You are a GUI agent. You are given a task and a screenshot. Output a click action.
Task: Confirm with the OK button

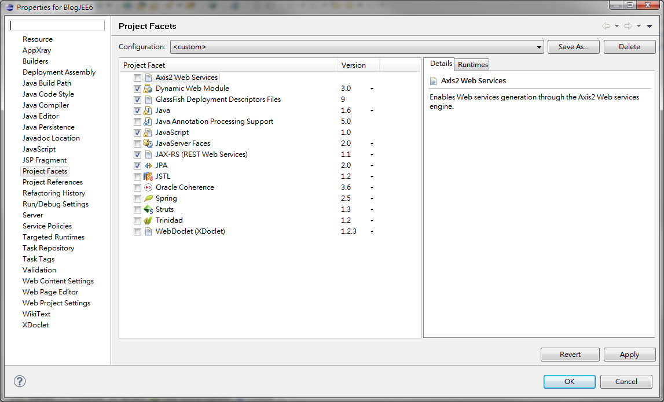pyautogui.click(x=570, y=382)
